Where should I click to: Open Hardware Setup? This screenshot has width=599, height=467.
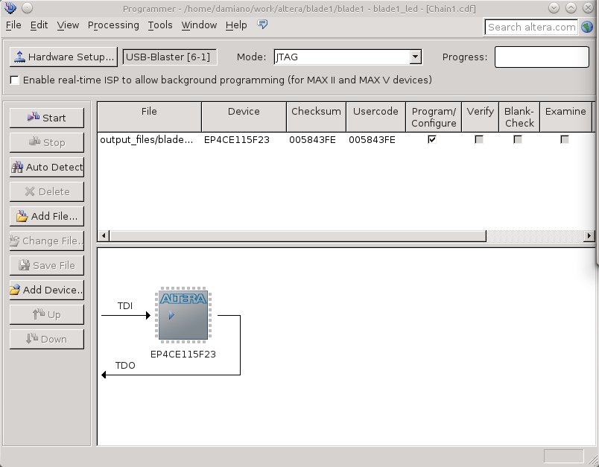[x=63, y=57]
